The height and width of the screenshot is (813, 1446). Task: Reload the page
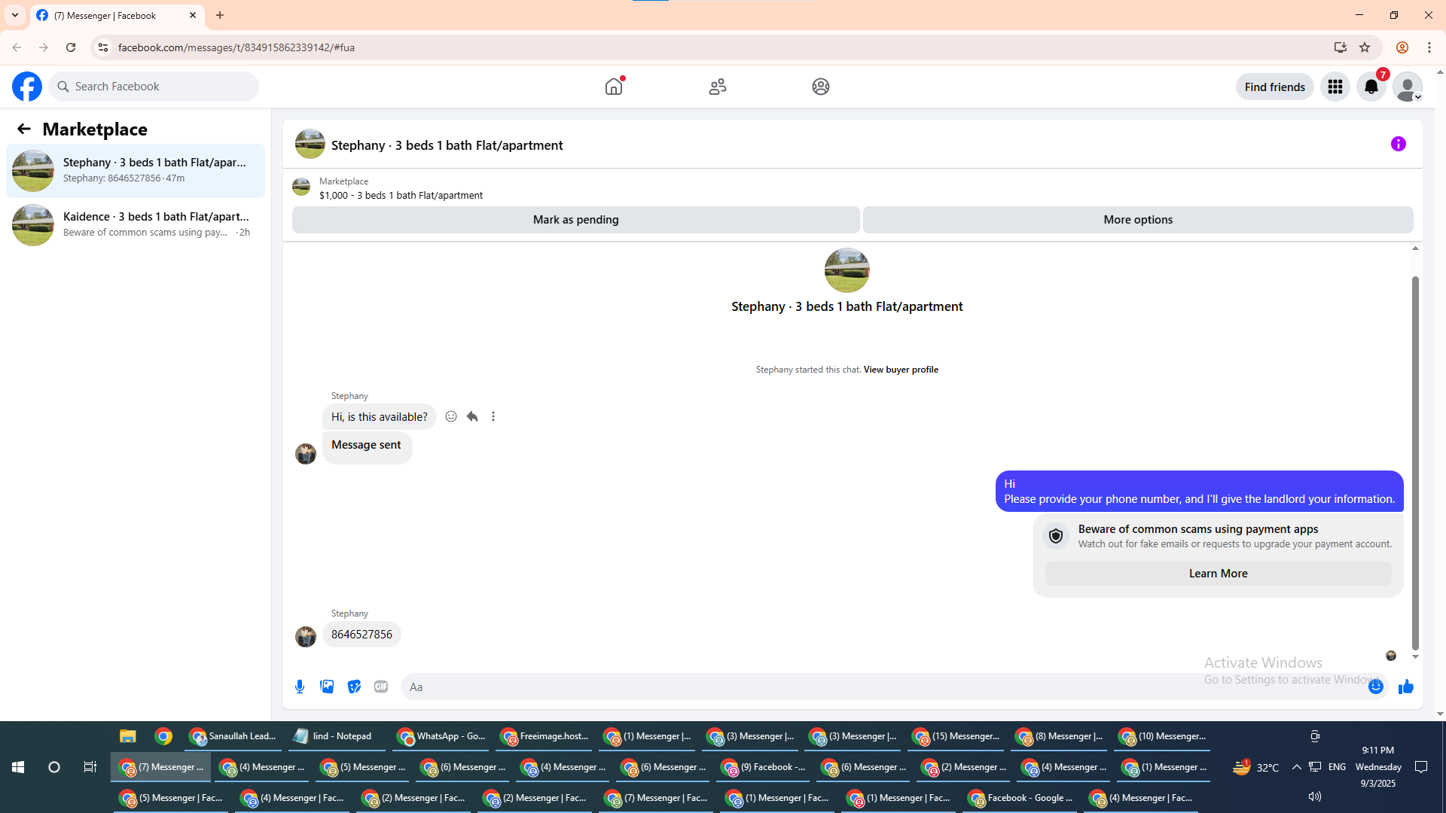pyautogui.click(x=71, y=47)
